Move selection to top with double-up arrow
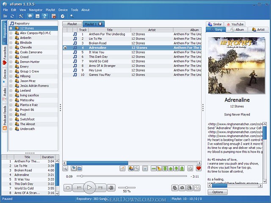This screenshot has width=271, height=203. coord(165,168)
